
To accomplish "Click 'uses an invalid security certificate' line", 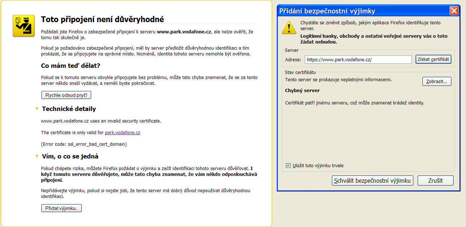I will point(101,121).
